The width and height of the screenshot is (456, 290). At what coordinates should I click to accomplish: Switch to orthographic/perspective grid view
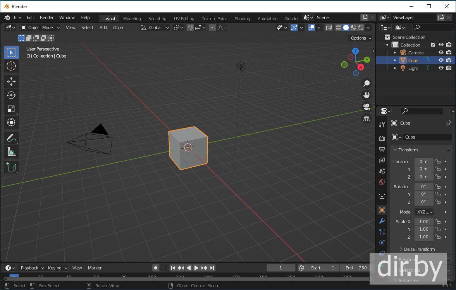[367, 119]
